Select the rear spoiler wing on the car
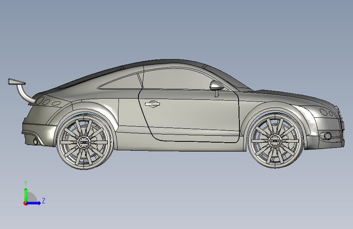Viewport: 353px width, 229px height. coord(17,81)
